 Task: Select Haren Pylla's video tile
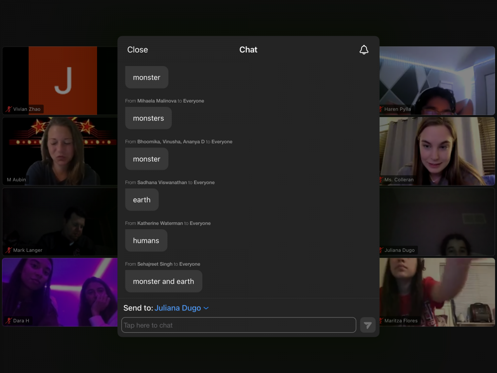[437, 80]
